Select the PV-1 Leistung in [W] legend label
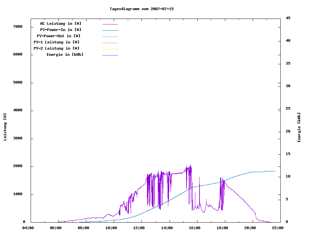 coord(56,42)
